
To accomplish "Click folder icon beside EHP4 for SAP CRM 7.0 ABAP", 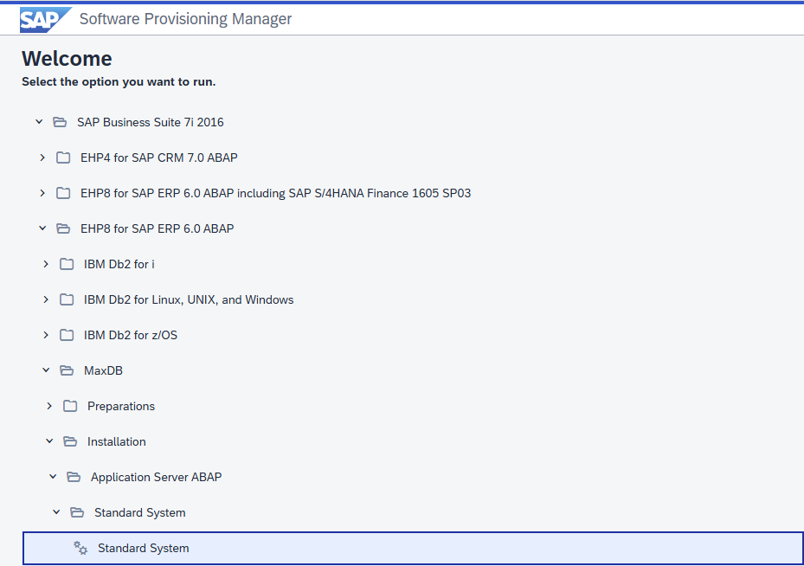I will pos(63,158).
